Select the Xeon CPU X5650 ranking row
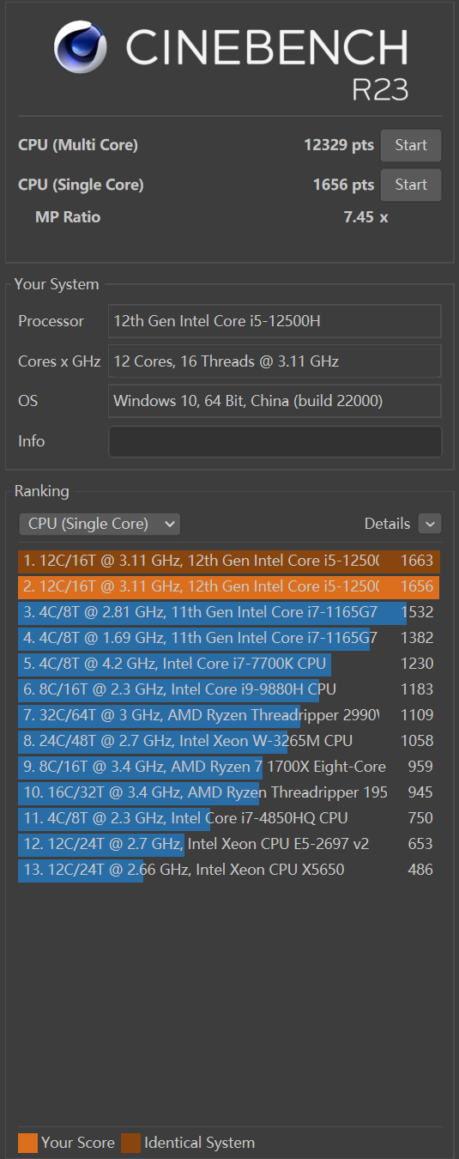 pyautogui.click(x=229, y=870)
